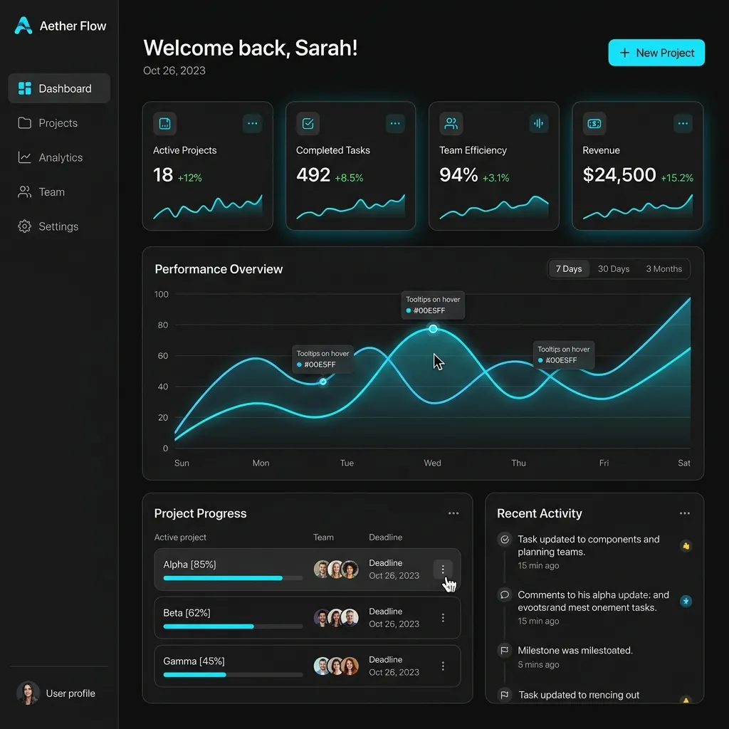Go to Projects in the sidebar
This screenshot has width=729, height=729.
click(59, 122)
